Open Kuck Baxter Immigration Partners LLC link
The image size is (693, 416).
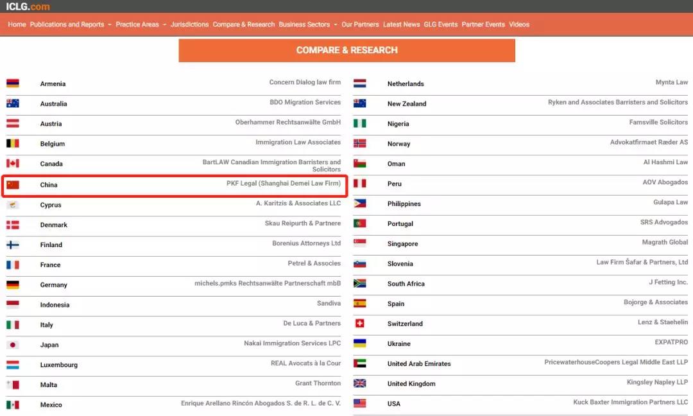click(x=630, y=402)
